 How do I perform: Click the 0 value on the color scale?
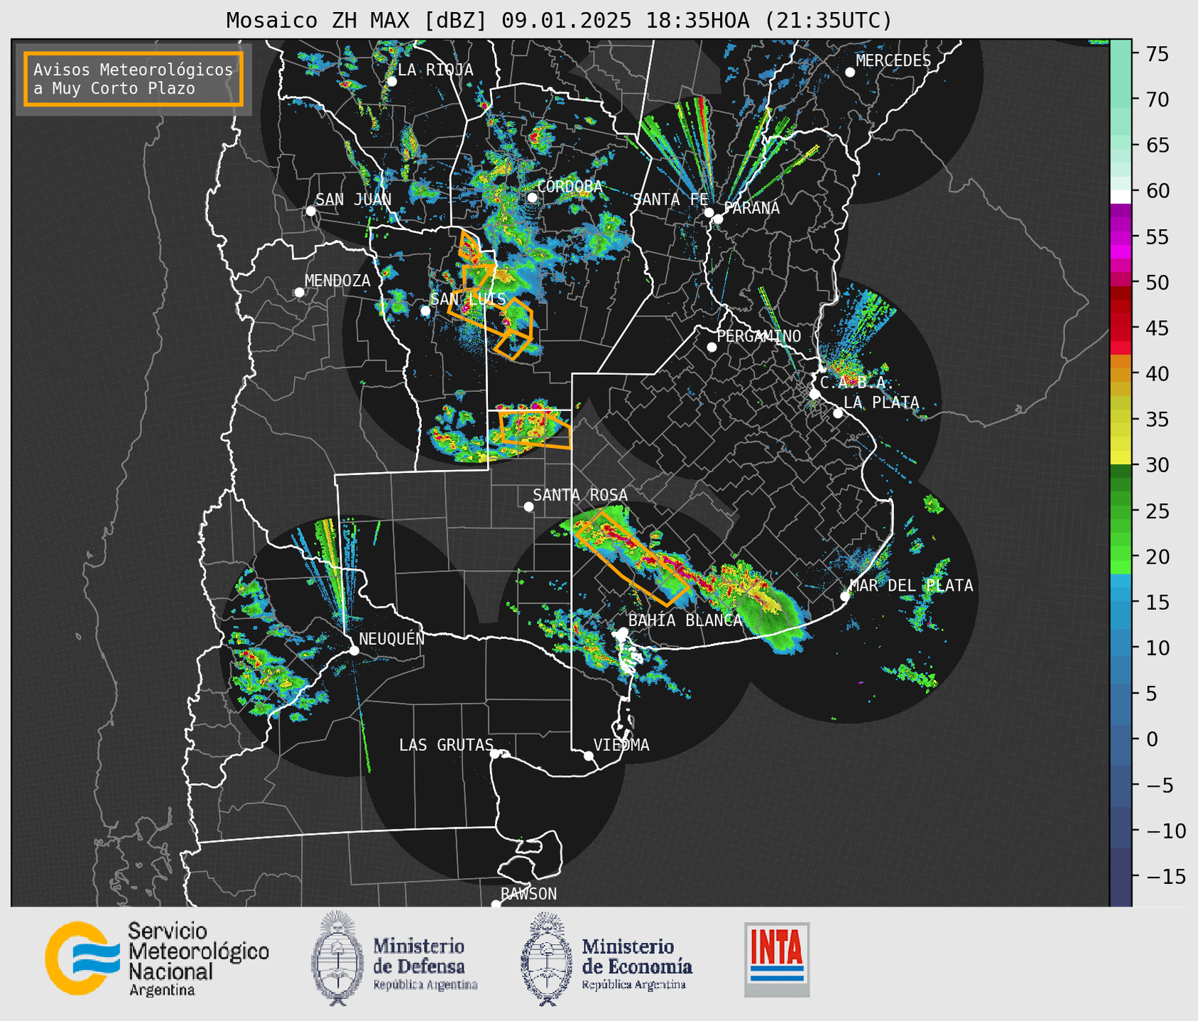[1152, 739]
